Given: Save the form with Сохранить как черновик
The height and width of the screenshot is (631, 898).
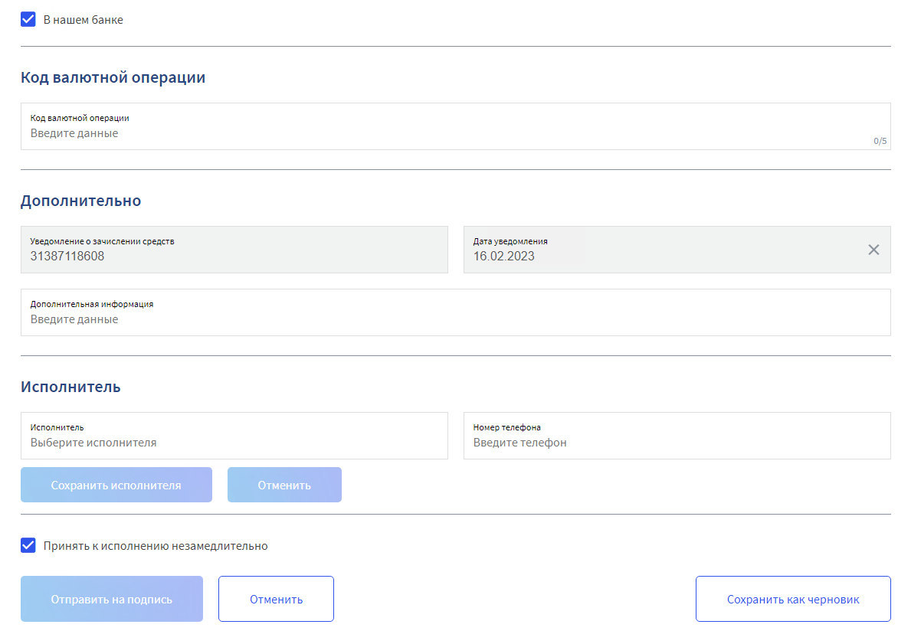Looking at the screenshot, I should click(x=793, y=599).
